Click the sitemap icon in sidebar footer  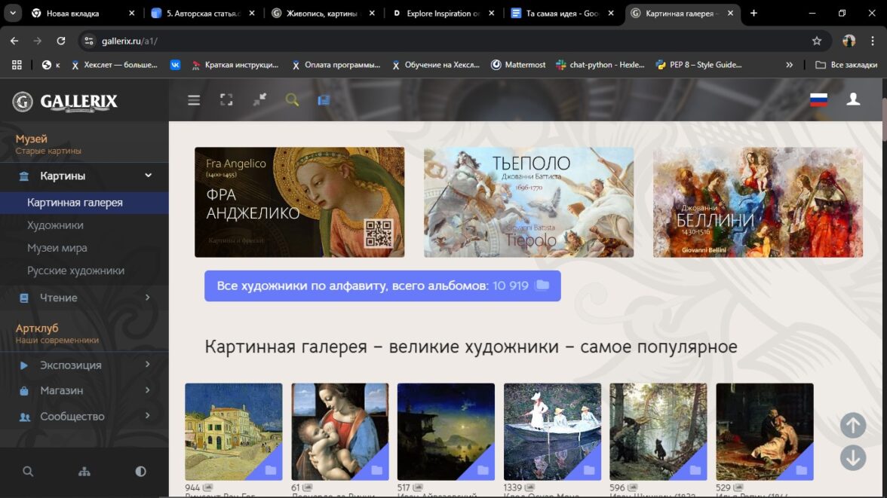click(84, 472)
